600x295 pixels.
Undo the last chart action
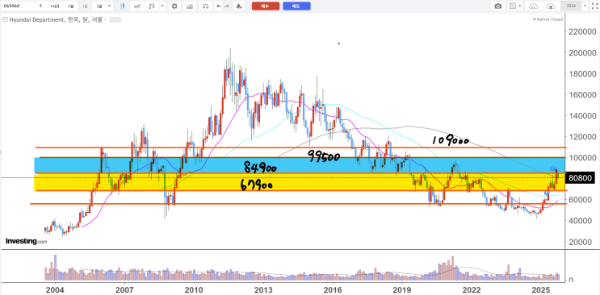pos(219,6)
